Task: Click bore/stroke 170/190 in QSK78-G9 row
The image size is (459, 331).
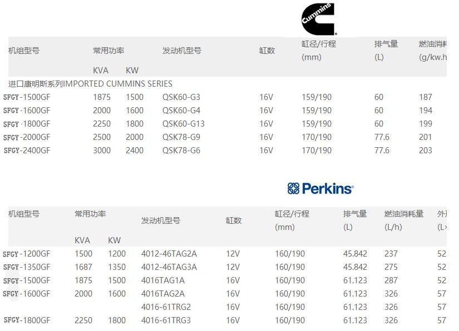Action: pos(317,137)
